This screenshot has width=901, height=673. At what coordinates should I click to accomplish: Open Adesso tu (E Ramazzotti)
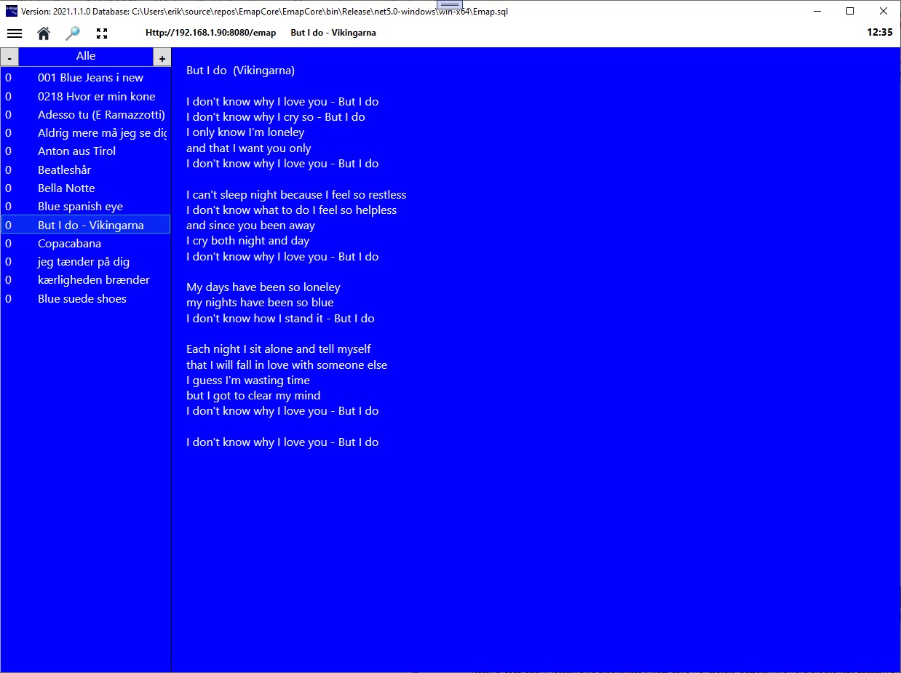pyautogui.click(x=86, y=114)
